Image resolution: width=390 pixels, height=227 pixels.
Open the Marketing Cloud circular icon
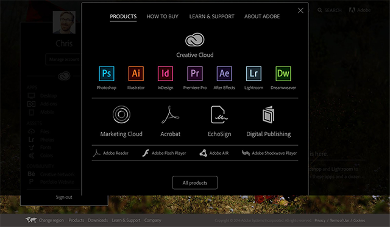click(x=121, y=115)
